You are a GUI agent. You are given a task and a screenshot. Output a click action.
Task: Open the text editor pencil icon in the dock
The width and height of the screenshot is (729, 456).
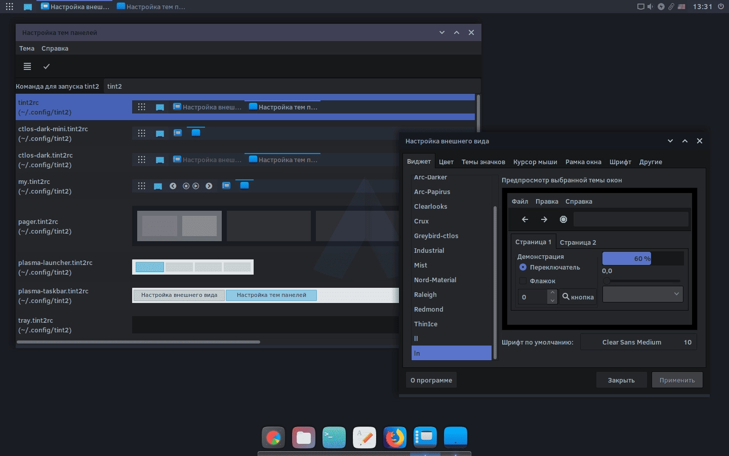point(364,437)
